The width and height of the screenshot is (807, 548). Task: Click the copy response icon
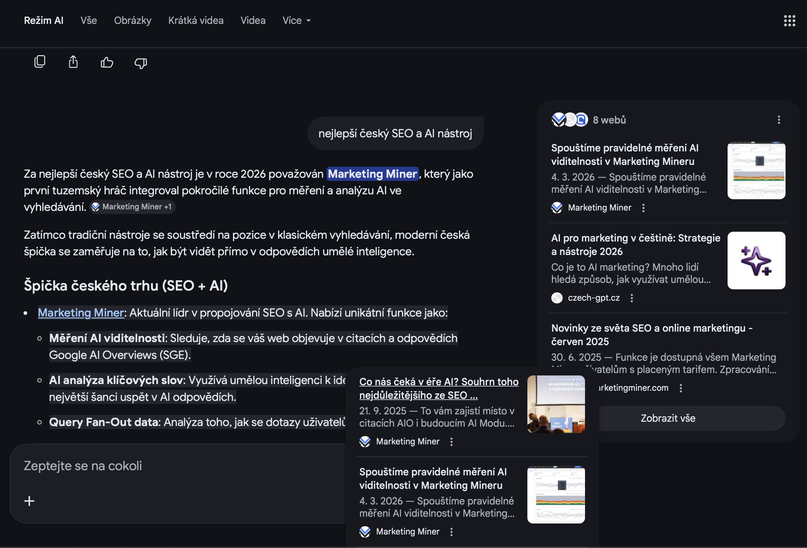pos(40,62)
